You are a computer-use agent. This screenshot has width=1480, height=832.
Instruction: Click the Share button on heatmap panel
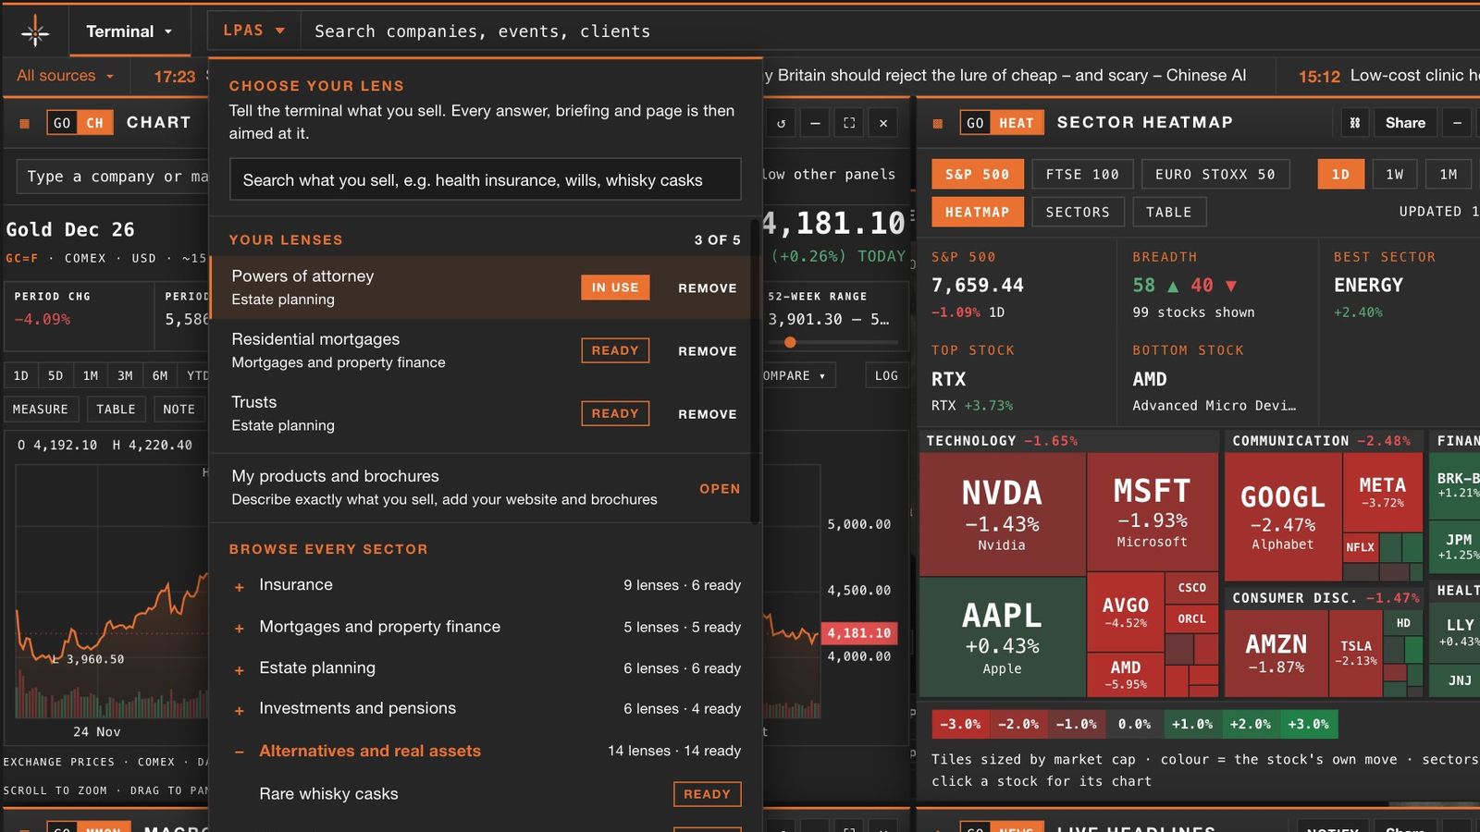pyautogui.click(x=1405, y=123)
